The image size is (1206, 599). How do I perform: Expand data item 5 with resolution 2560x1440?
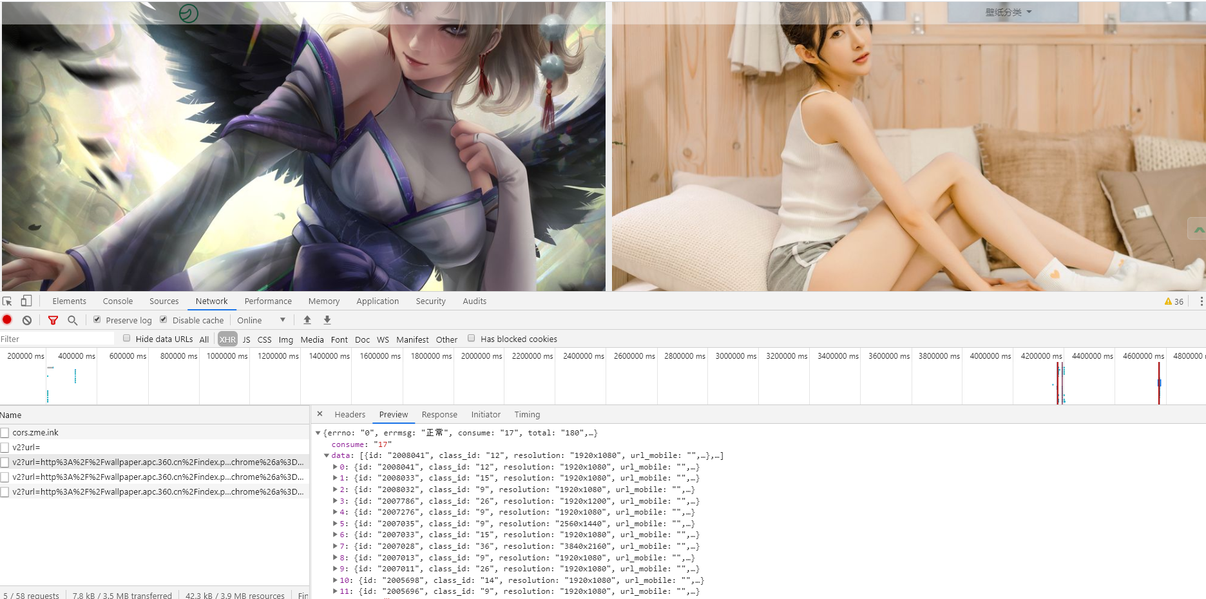point(335,524)
